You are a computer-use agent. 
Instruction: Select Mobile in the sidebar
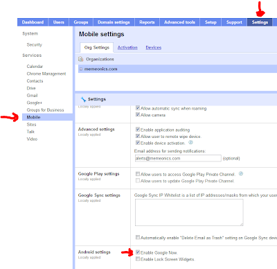click(x=47, y=117)
